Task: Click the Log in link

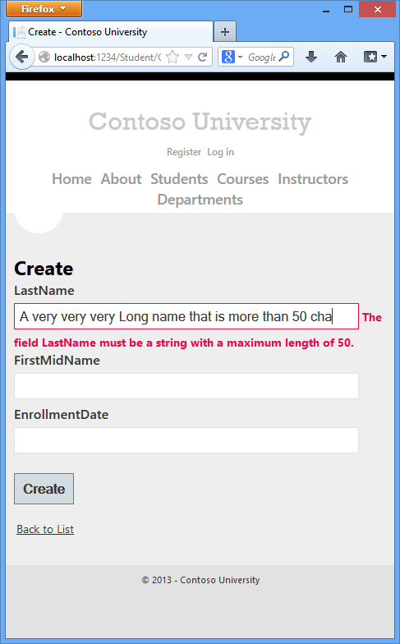Action: [x=220, y=152]
